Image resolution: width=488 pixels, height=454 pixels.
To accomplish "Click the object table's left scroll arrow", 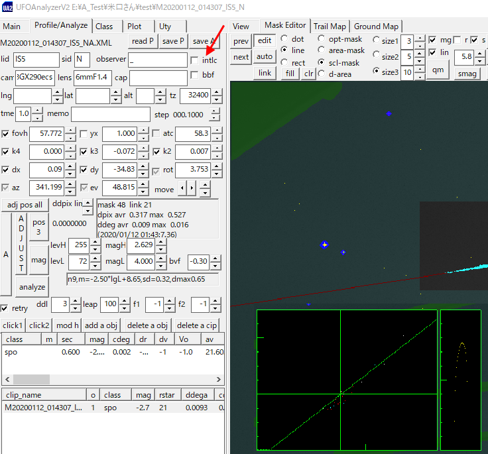I will click(7, 380).
